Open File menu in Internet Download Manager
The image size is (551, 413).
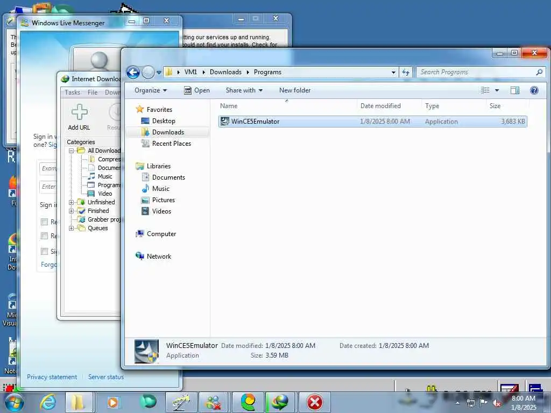[93, 92]
